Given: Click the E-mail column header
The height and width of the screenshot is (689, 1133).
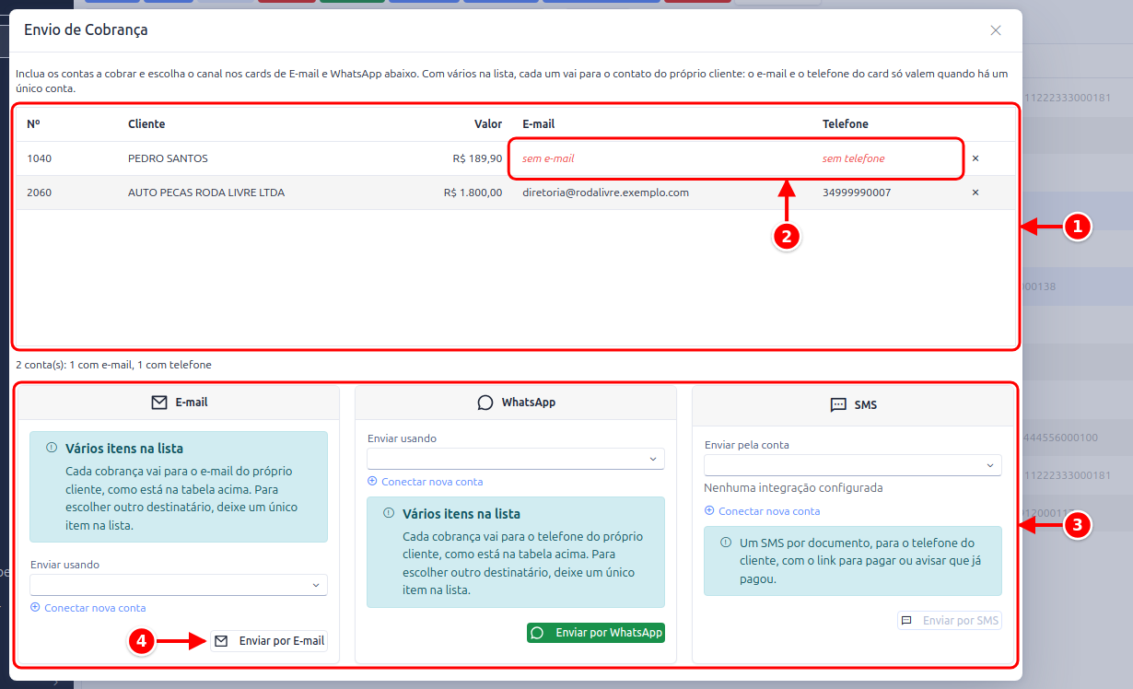Looking at the screenshot, I should [x=539, y=124].
